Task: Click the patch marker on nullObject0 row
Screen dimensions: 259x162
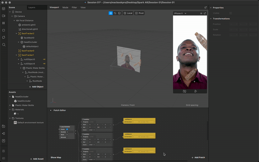Action: click(44, 59)
